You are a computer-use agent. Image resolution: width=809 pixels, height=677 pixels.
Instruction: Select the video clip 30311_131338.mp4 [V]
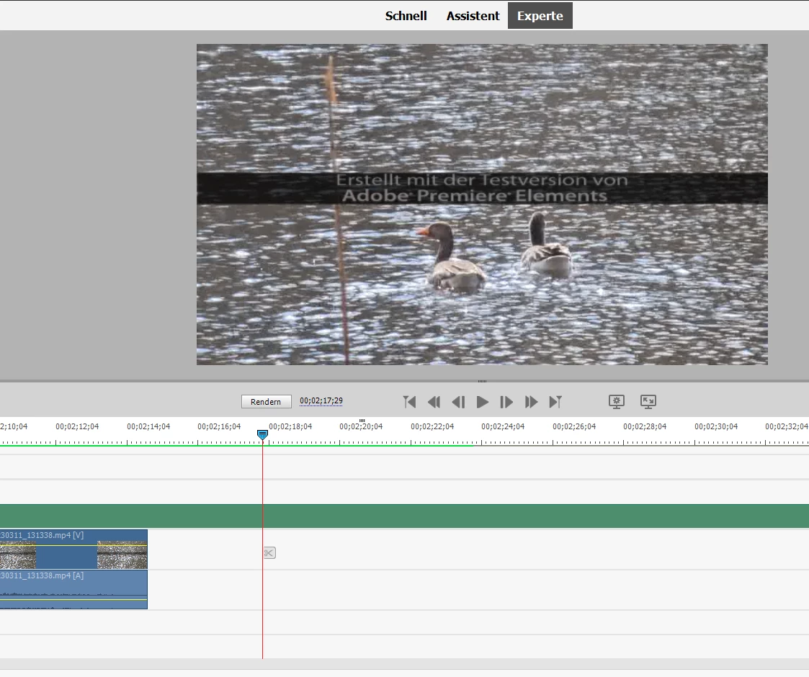tap(73, 549)
